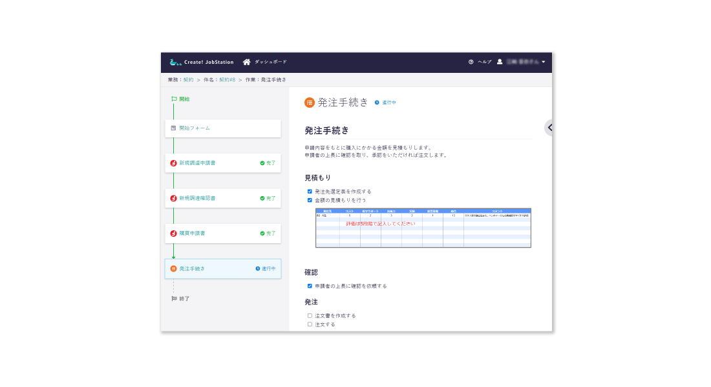
Task: Open the 購買申請書 step
Action: (x=222, y=233)
